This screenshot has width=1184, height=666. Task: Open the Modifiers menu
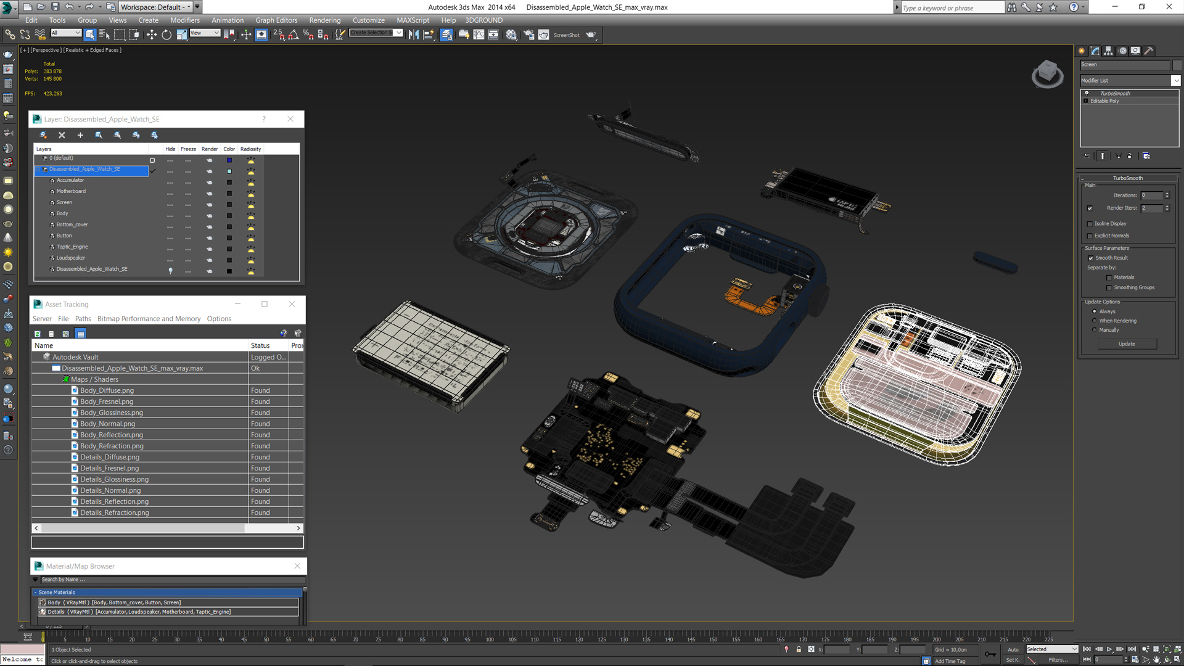pyautogui.click(x=184, y=20)
